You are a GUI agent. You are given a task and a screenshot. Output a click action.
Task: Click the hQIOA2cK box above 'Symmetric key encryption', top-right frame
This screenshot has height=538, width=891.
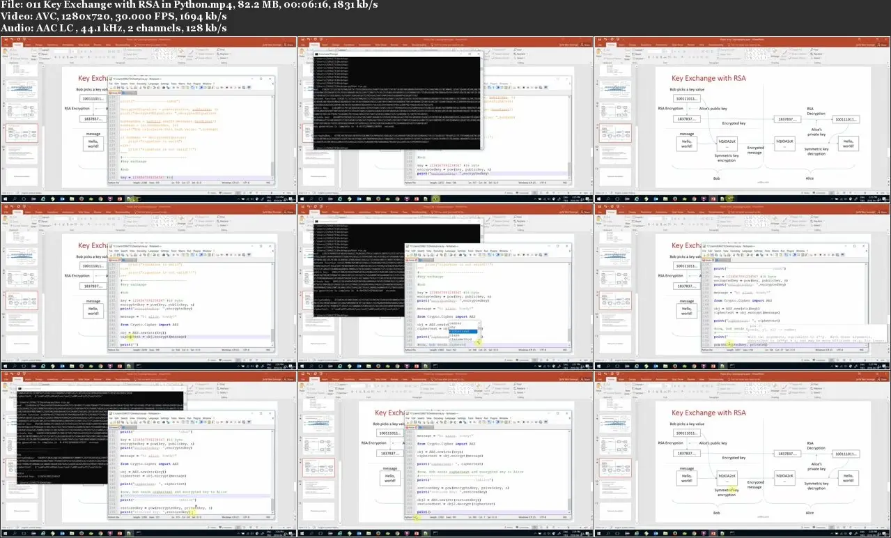pyautogui.click(x=726, y=143)
